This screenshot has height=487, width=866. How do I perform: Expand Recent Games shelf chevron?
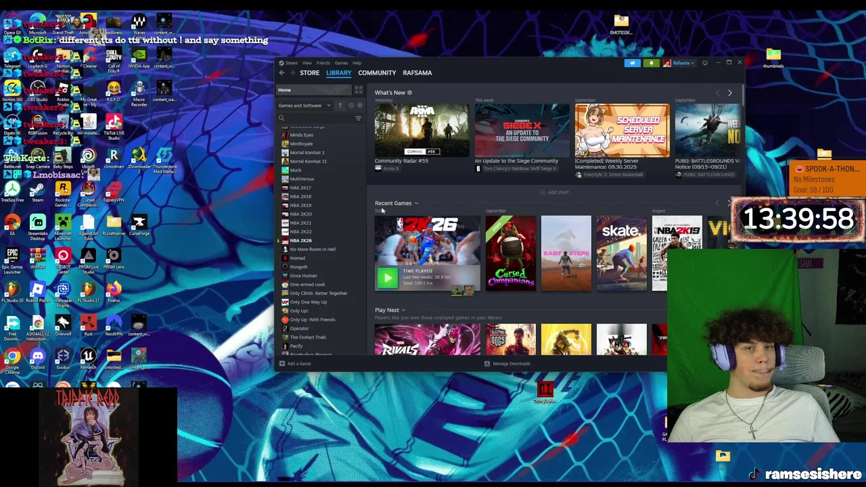tap(416, 204)
